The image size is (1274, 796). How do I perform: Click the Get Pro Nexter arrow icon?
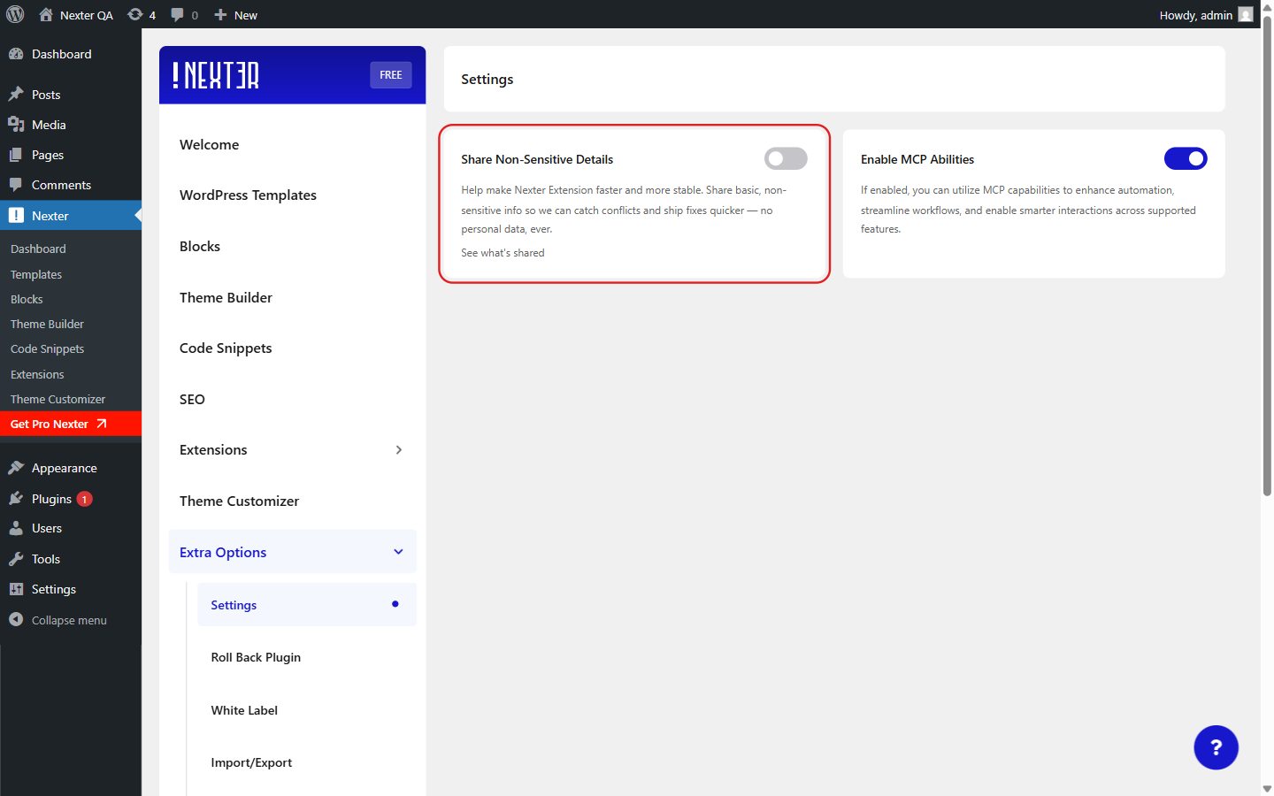tap(101, 424)
